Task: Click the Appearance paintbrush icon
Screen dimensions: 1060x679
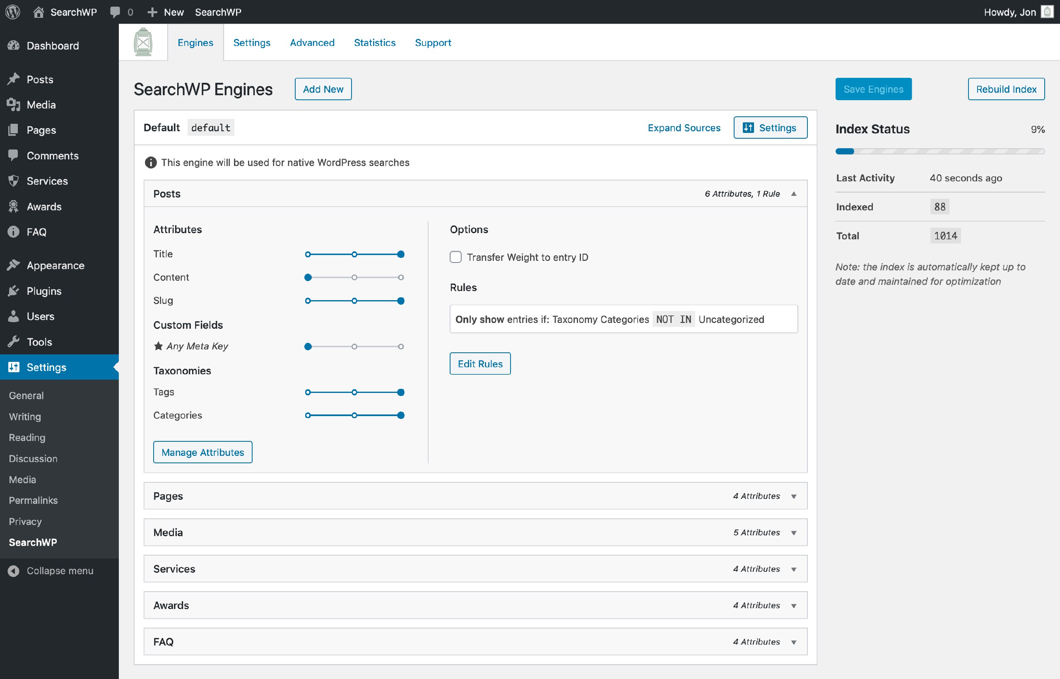Action: coord(14,265)
